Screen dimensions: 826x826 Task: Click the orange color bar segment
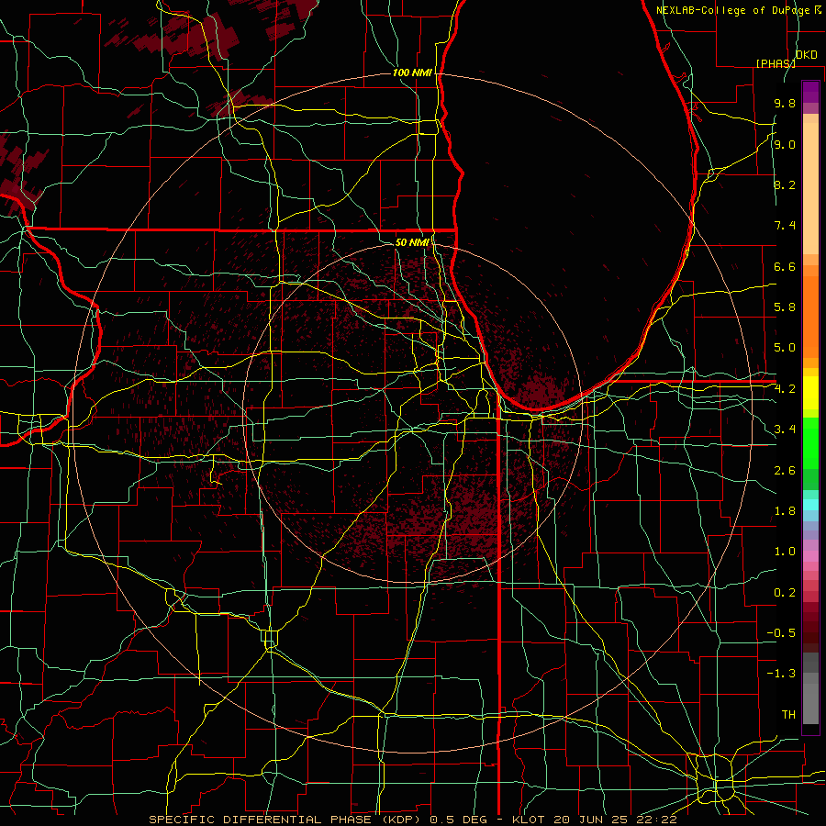point(810,318)
